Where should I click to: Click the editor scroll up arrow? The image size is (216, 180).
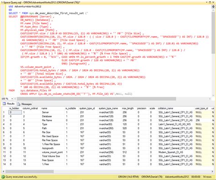(x=213, y=10)
